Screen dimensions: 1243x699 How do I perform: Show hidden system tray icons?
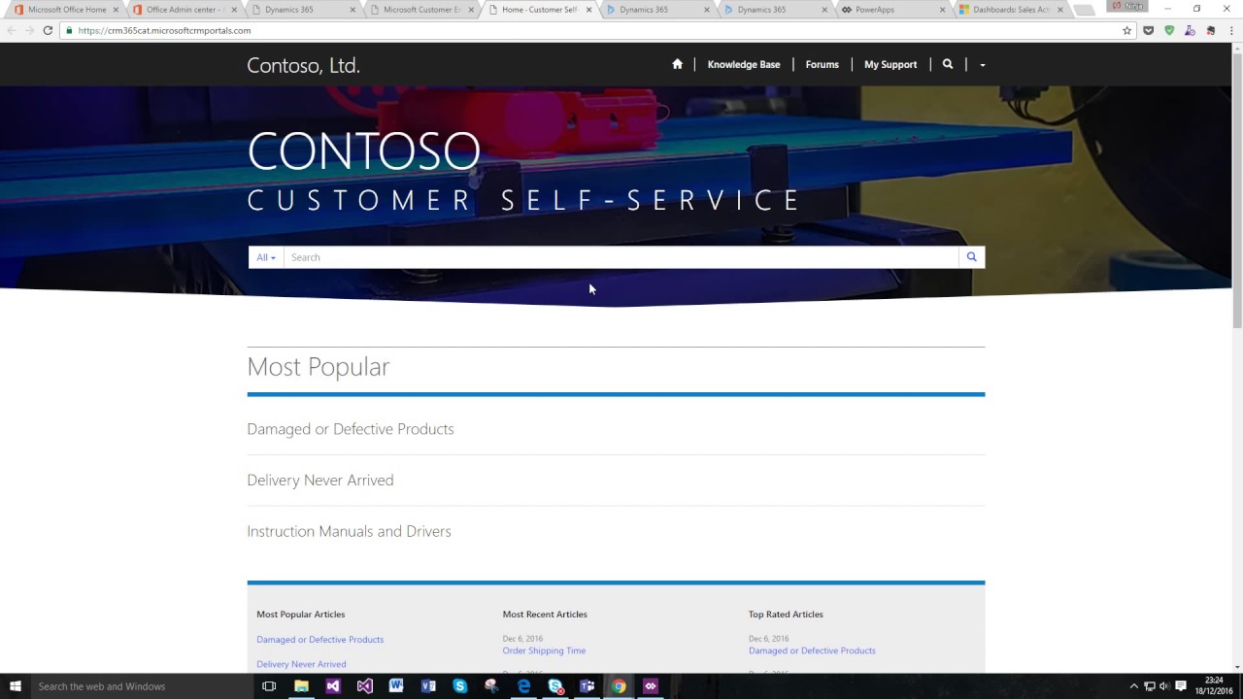click(1133, 686)
